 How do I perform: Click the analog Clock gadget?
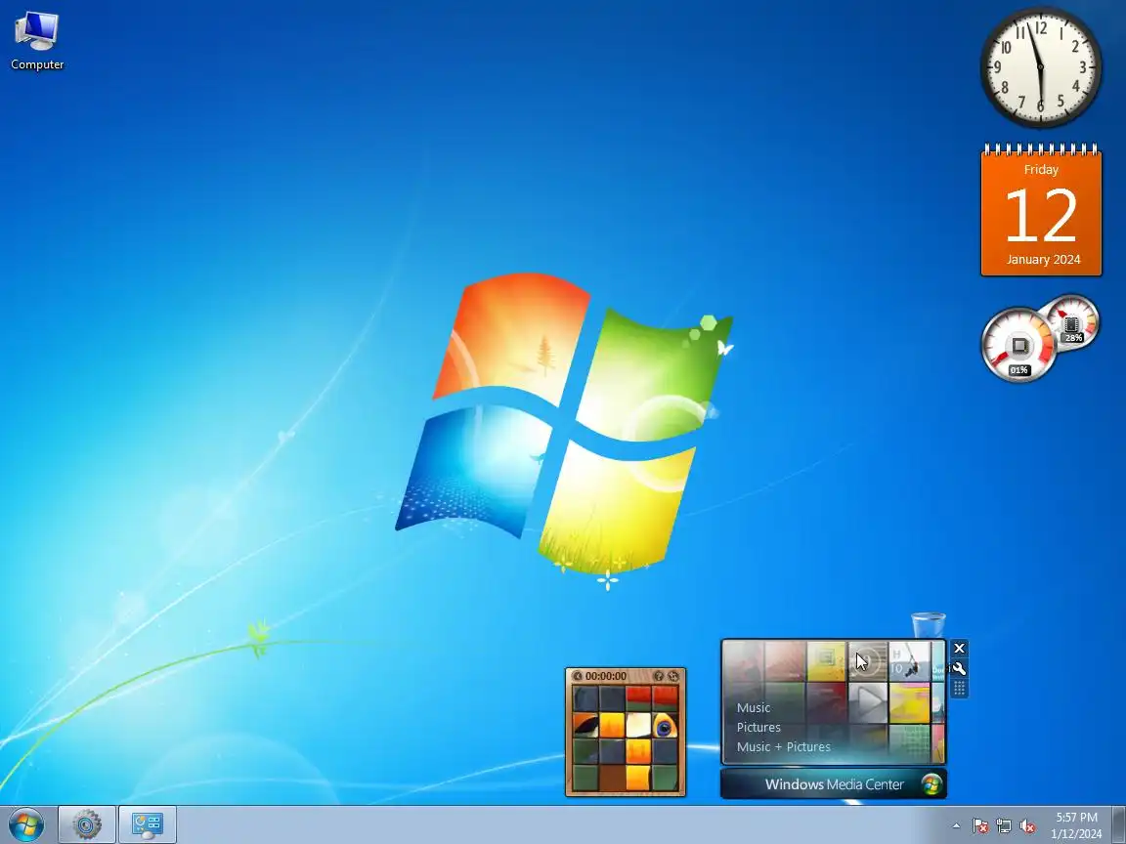[x=1041, y=67]
